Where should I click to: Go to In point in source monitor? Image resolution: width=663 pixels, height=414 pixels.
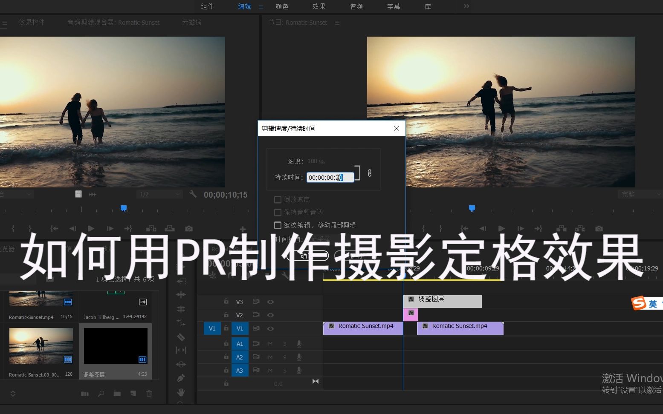(54, 229)
